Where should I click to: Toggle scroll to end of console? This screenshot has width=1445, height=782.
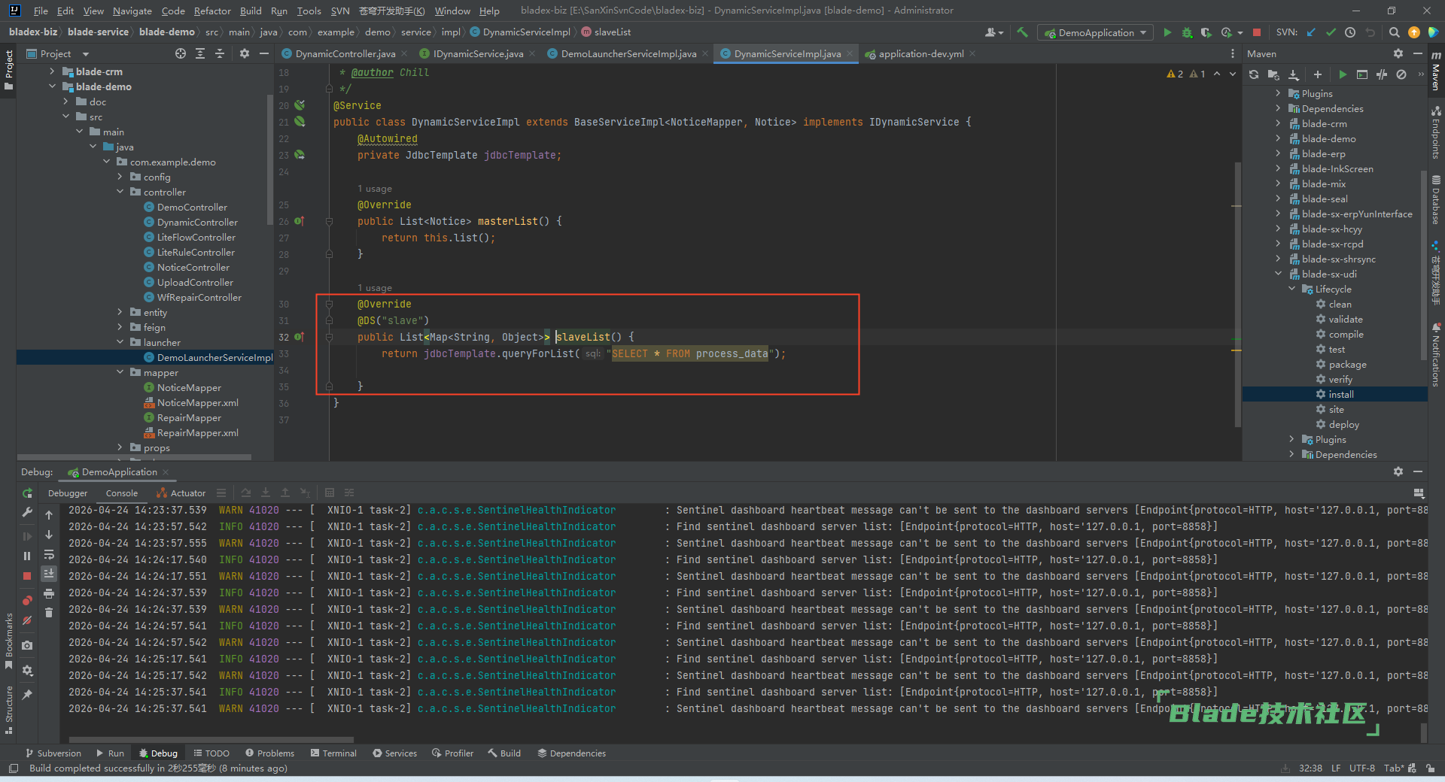(x=49, y=574)
